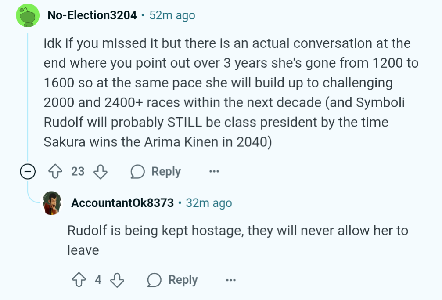Visit the No-Election3204 username link
The width and height of the screenshot is (442, 300).
coord(92,15)
